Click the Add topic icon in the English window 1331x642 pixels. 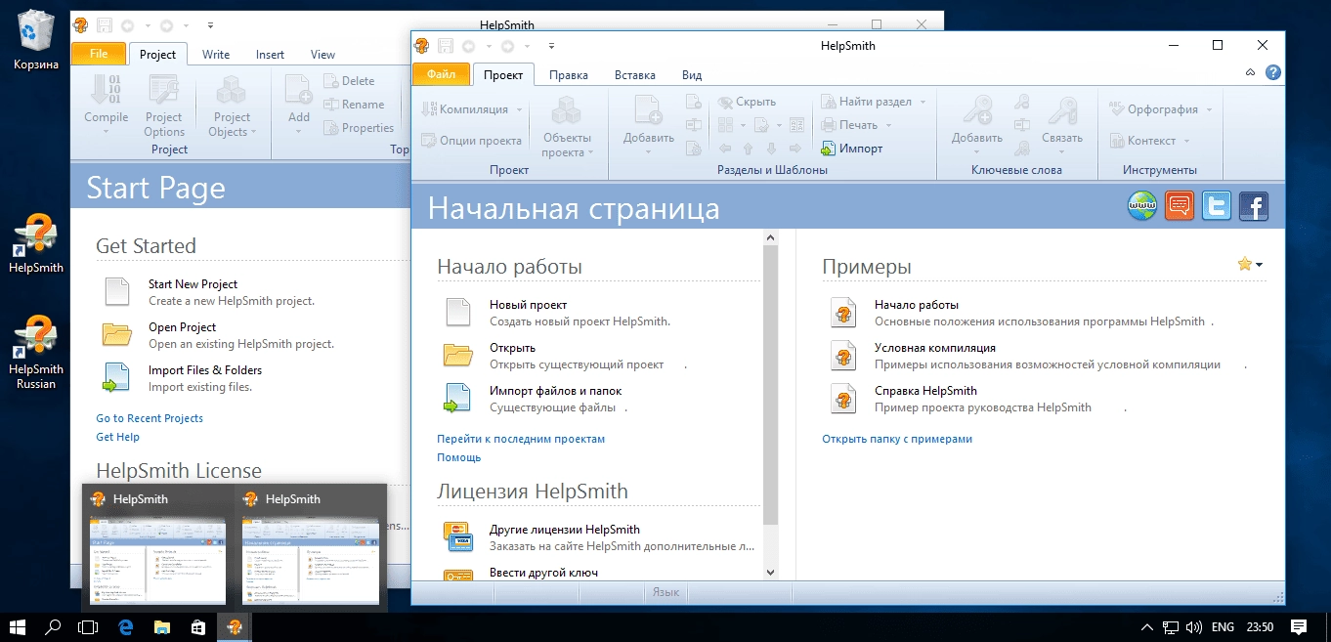(x=299, y=90)
